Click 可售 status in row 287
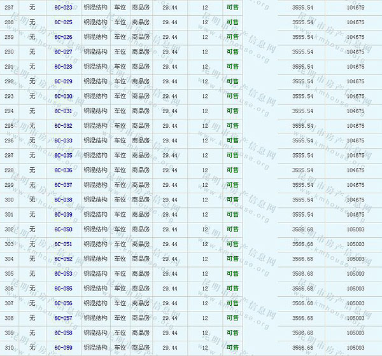This screenshot has width=382, height=356. pyautogui.click(x=233, y=8)
